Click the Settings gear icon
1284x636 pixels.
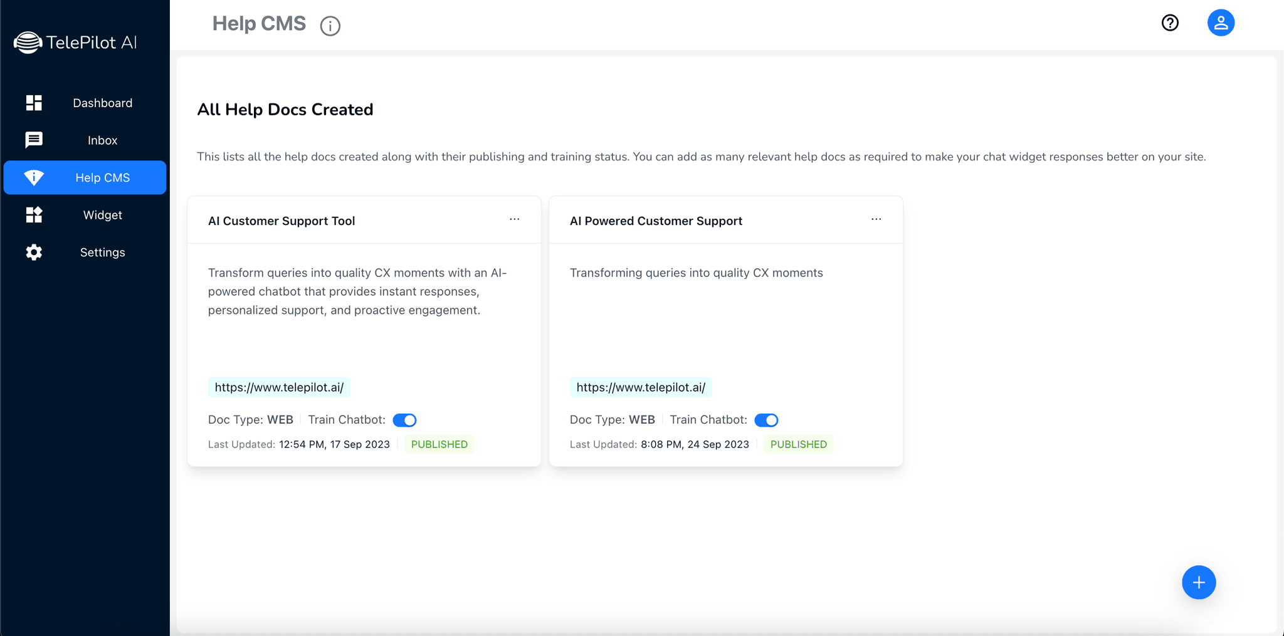pyautogui.click(x=34, y=253)
